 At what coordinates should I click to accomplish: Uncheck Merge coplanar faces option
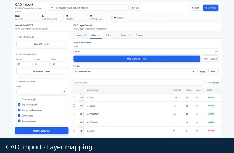(19, 110)
